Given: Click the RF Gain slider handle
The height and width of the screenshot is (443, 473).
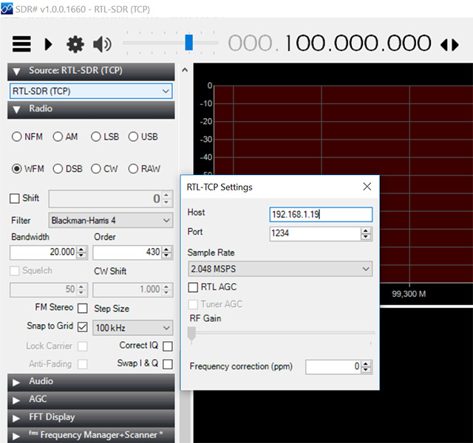Looking at the screenshot, I should [191, 334].
